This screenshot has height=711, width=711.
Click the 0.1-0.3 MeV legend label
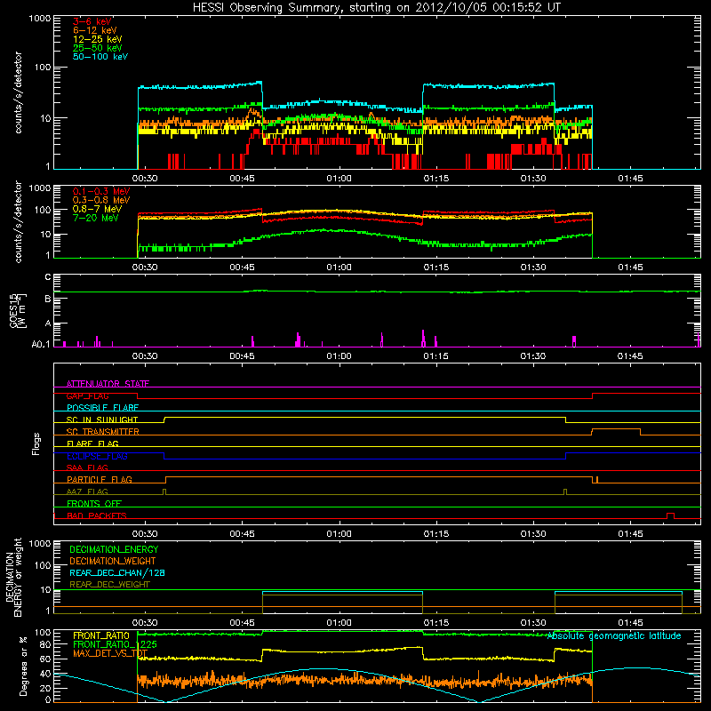click(x=101, y=191)
